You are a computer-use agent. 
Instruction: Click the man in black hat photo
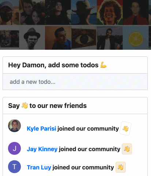tap(32, 38)
